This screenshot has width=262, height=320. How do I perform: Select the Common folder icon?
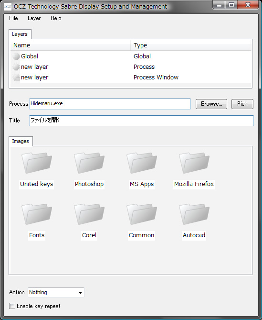point(142,214)
